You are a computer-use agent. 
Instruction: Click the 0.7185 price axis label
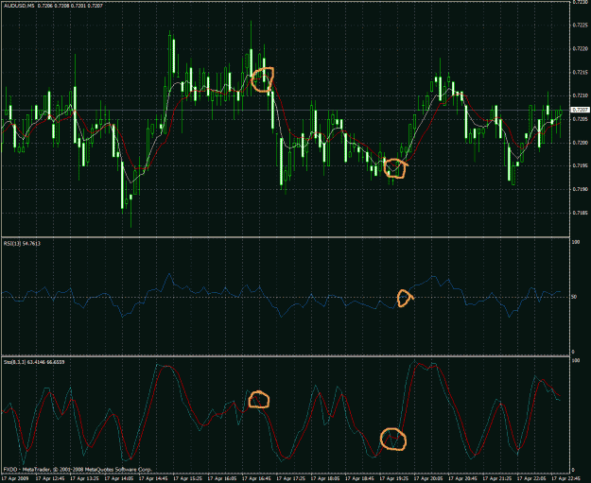coord(581,213)
